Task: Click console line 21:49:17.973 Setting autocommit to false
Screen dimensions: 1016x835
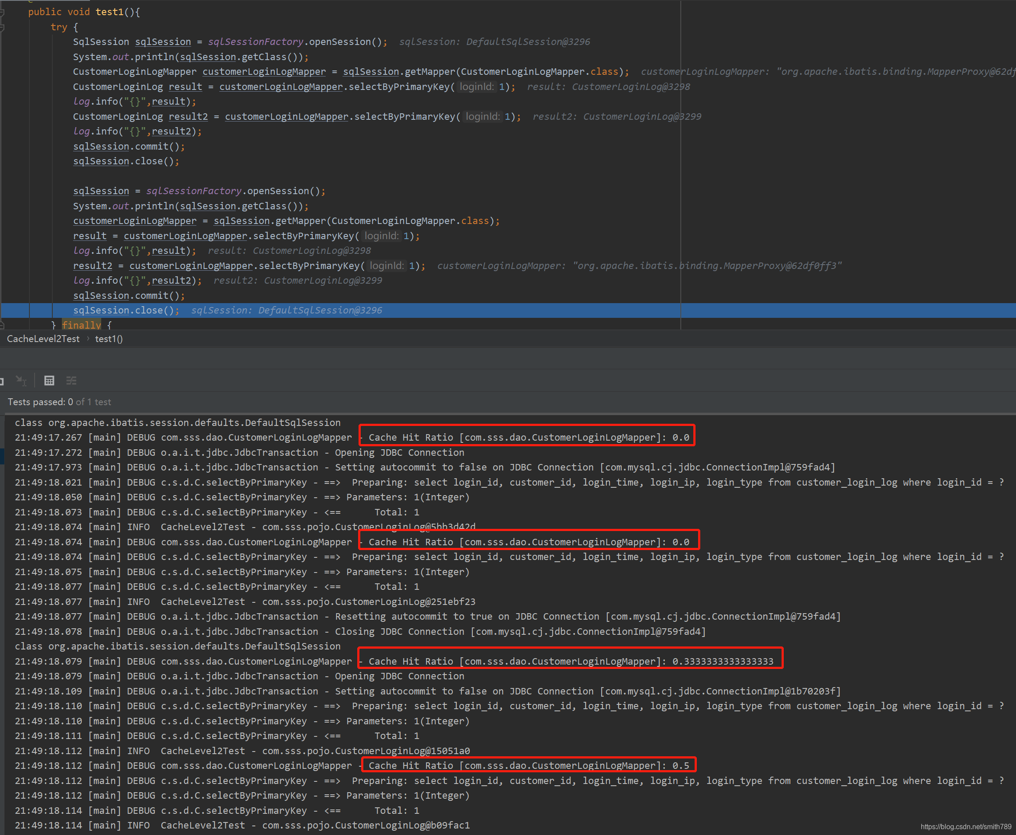Action: 425,467
